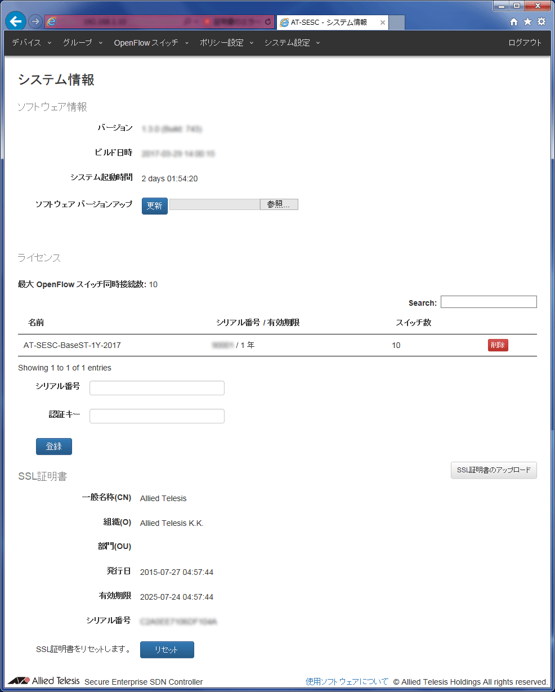Click 参照... to browse for a file
The height and width of the screenshot is (692, 555).
pyautogui.click(x=279, y=204)
